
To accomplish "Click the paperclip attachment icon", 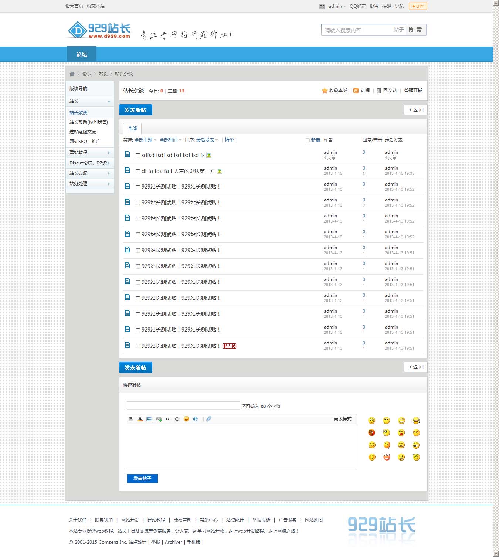I will [209, 419].
